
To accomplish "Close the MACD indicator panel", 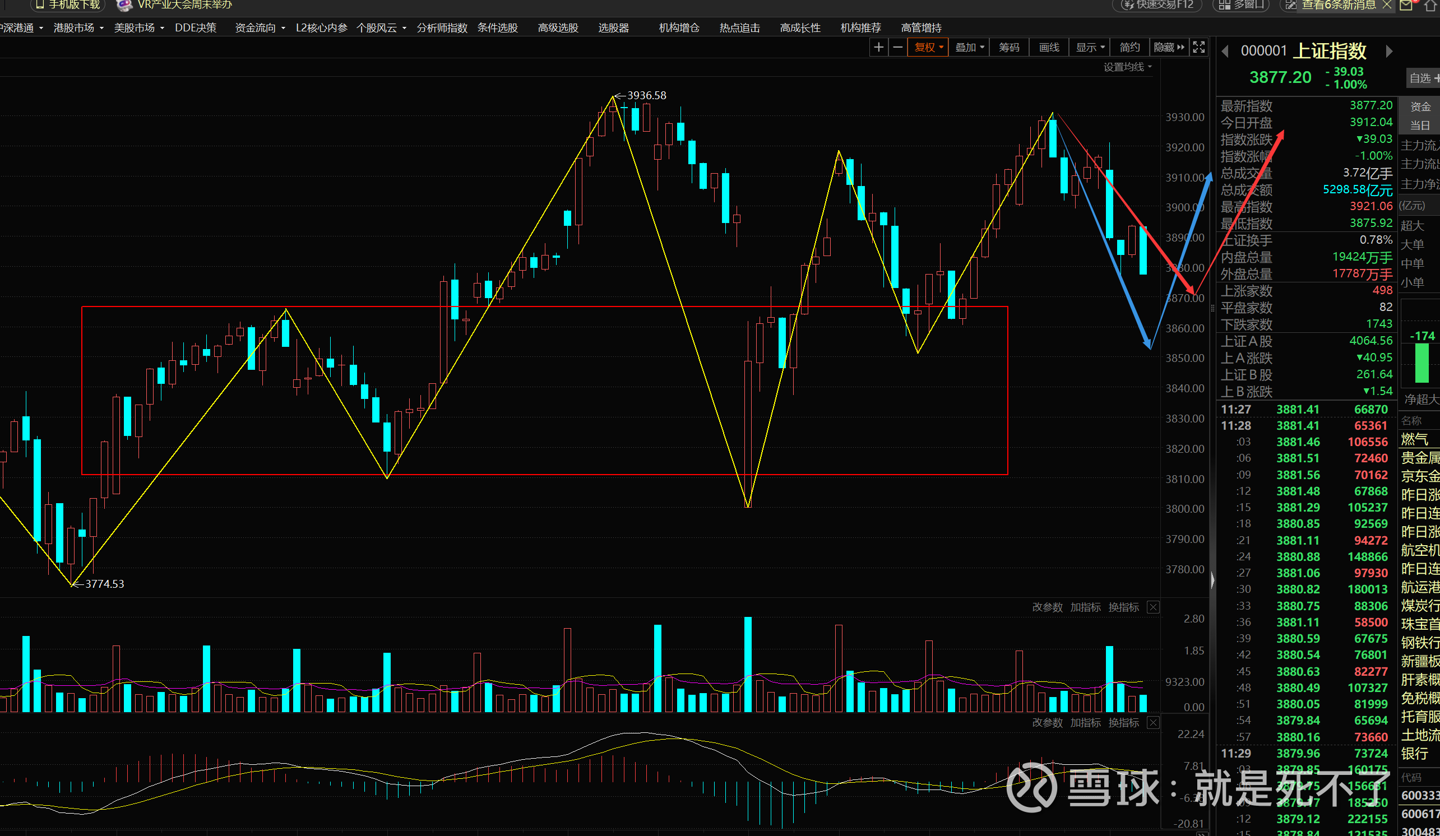I will click(x=1153, y=722).
